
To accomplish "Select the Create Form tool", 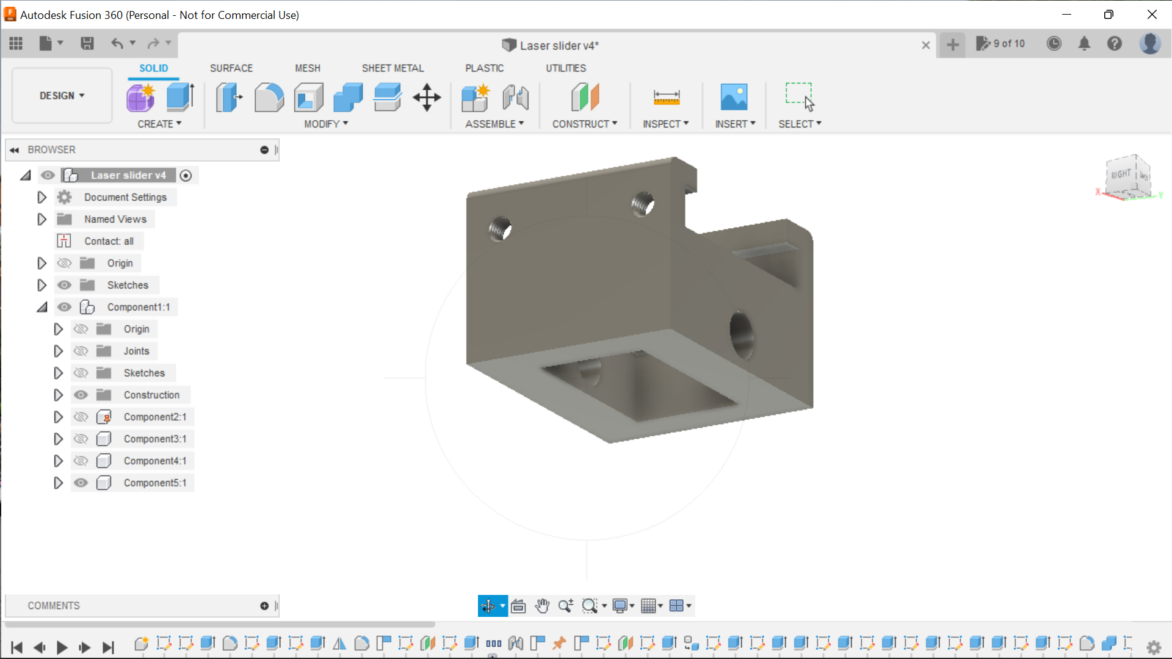I will [x=141, y=98].
